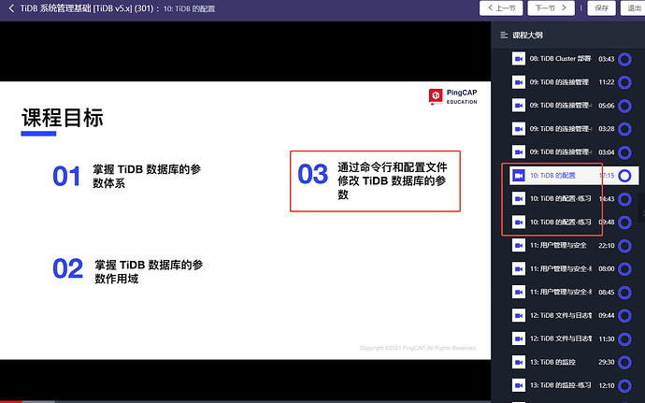Toggle completion circle of the 09:44 lesson
645x403 pixels.
pyautogui.click(x=624, y=316)
